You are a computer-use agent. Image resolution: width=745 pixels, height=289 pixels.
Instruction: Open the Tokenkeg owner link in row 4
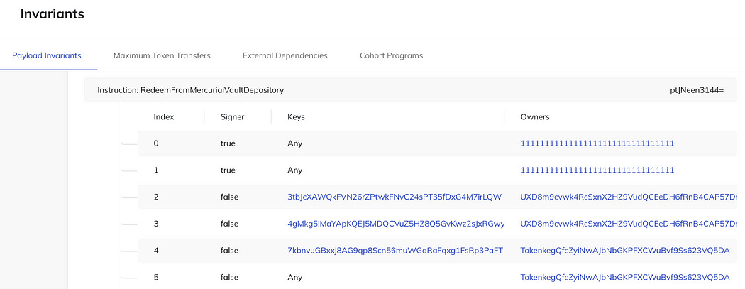click(625, 251)
